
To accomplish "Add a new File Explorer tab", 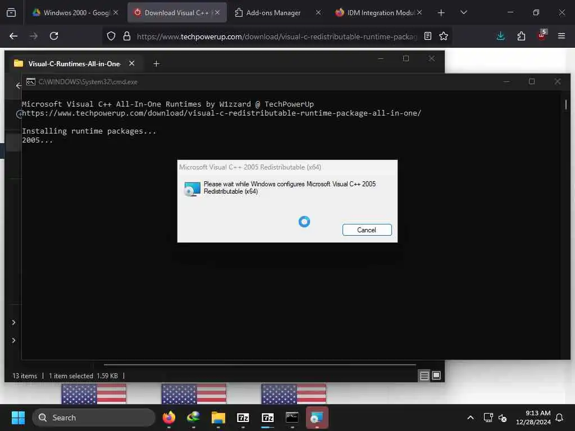I will tap(156, 64).
